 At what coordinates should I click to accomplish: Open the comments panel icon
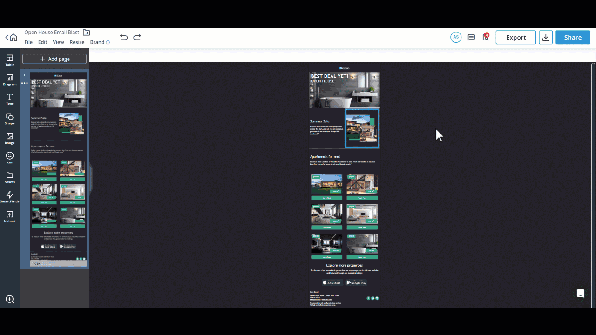tap(471, 37)
